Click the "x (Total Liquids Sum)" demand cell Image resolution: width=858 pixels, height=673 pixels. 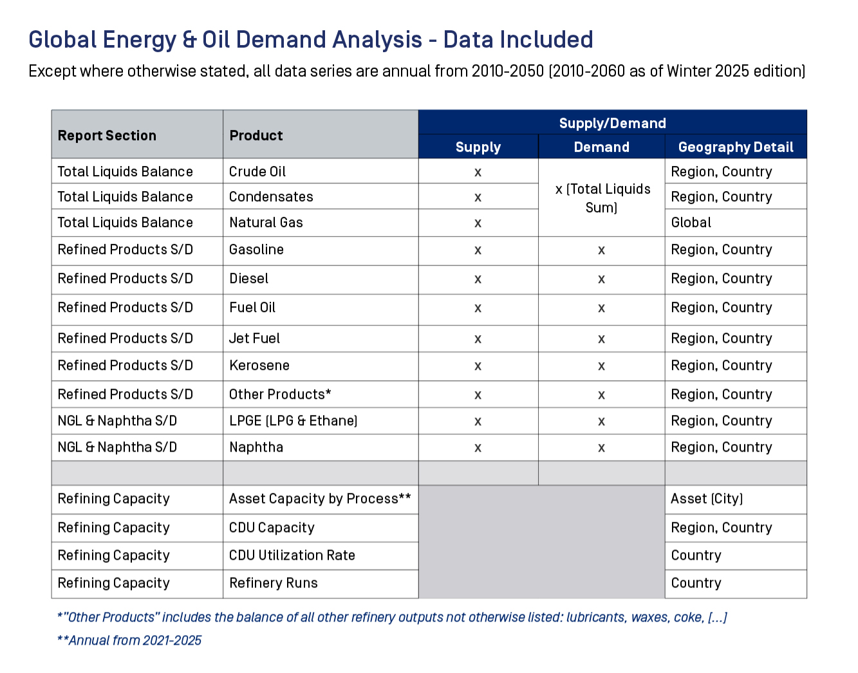coord(601,198)
